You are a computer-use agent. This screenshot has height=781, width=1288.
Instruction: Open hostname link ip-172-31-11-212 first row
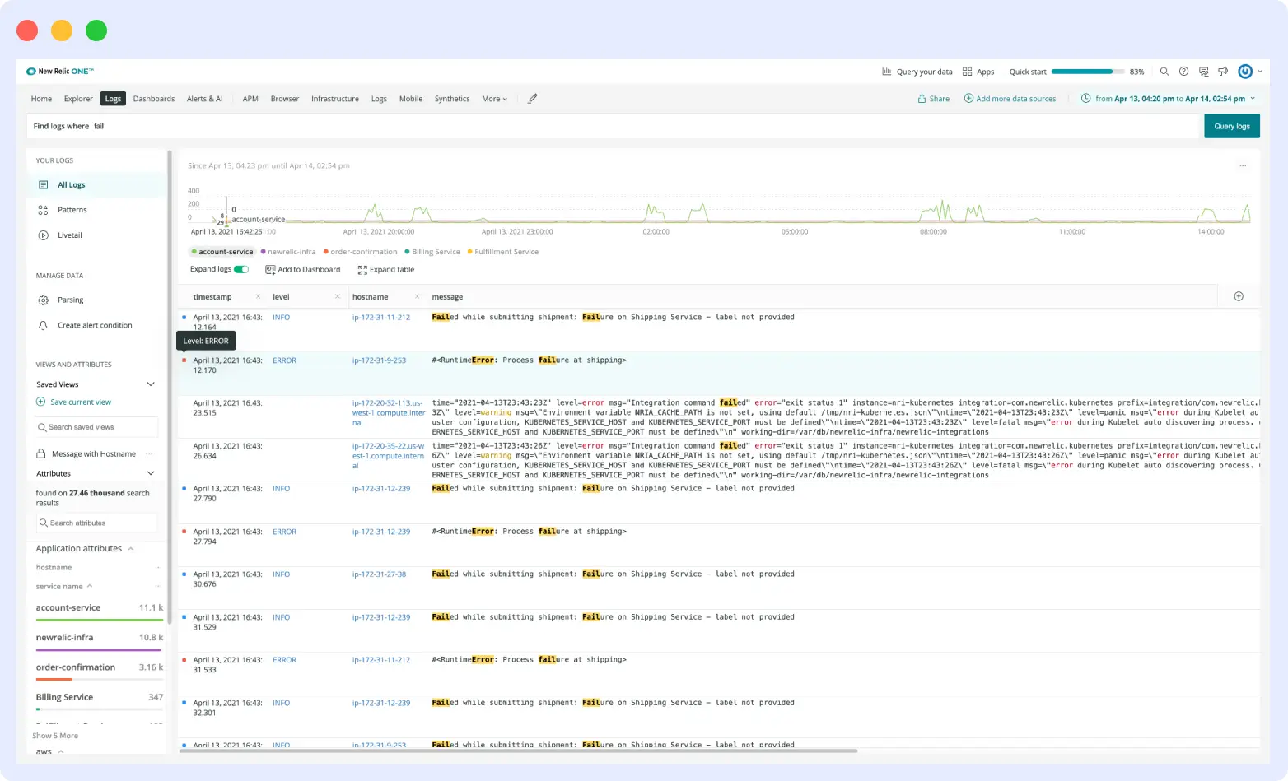(381, 318)
